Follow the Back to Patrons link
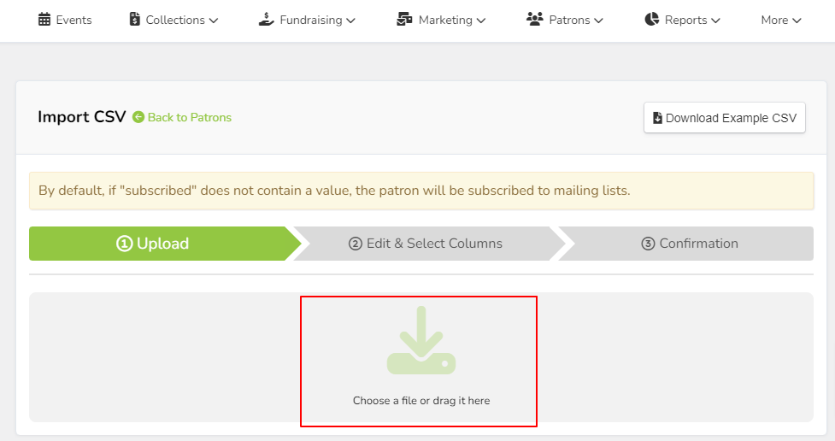835x441 pixels. [x=190, y=117]
